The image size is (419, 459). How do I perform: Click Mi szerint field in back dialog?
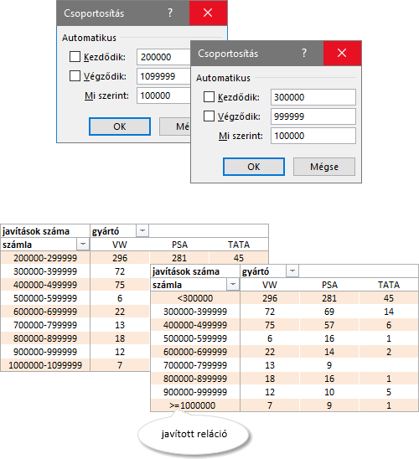[x=163, y=95]
